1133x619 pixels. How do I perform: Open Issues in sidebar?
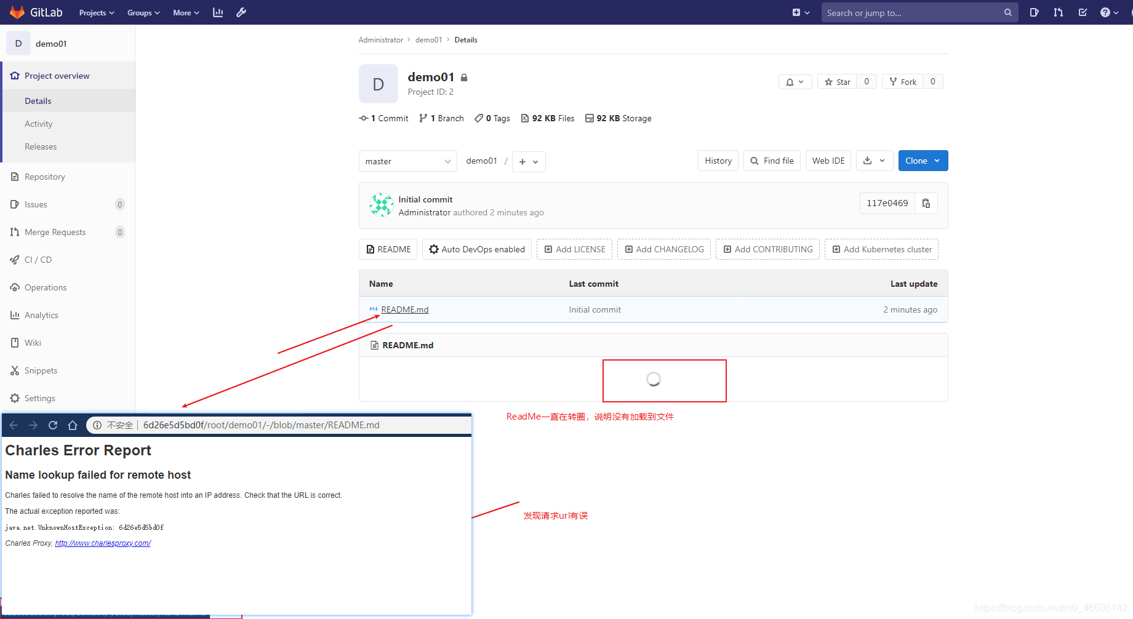68,204
